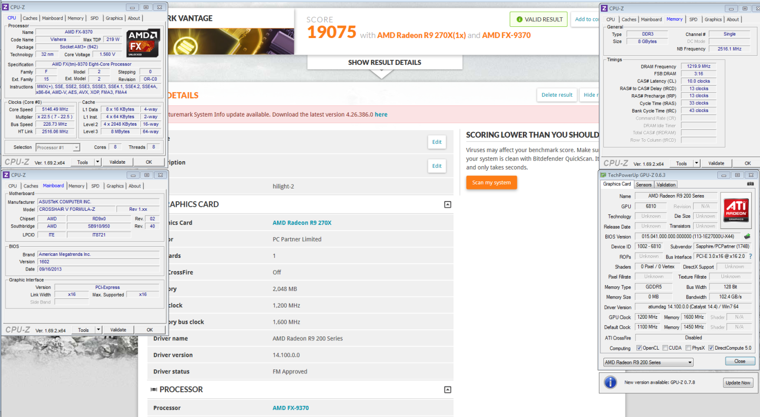Switch to Caches tab in CPU-Z CPU window
Screen dimensions: 760x417
(x=30, y=18)
